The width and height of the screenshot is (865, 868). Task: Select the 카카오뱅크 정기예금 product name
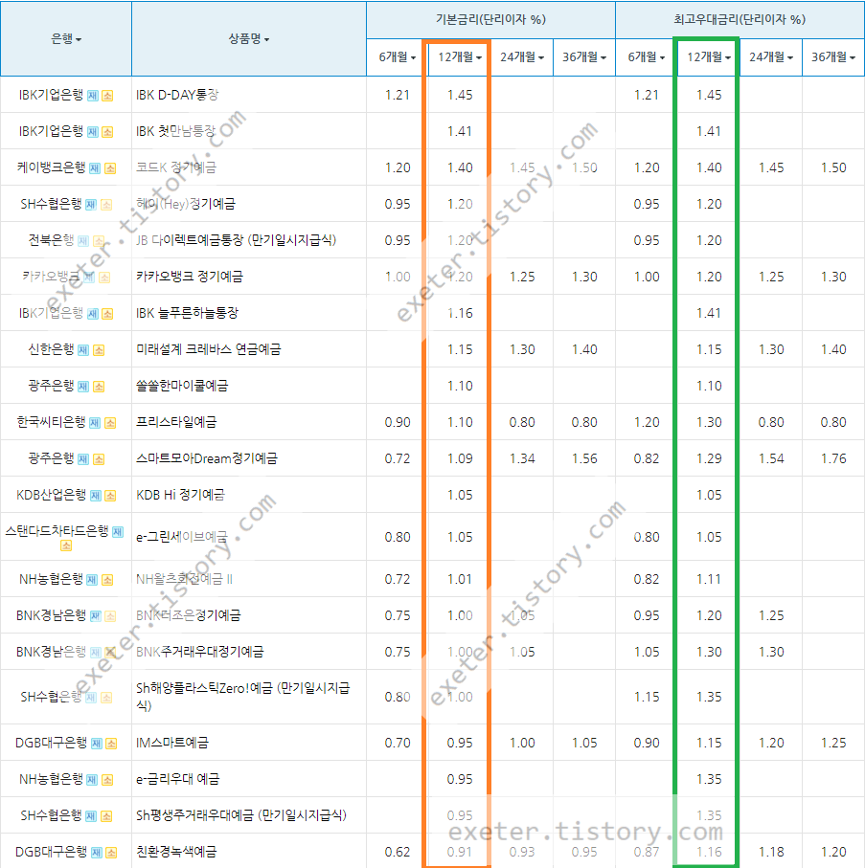point(190,277)
